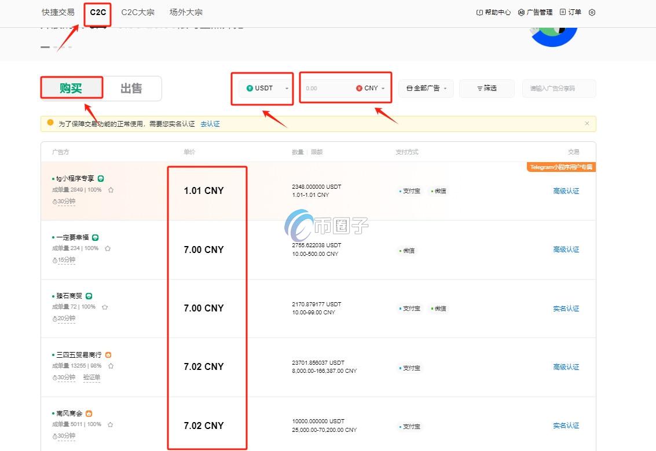This screenshot has width=656, height=451.
Task: Switch to the C2C大宗 tab
Action: point(138,12)
